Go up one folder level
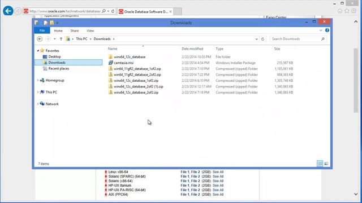Screen dimensions: 362x203 pos(61,39)
